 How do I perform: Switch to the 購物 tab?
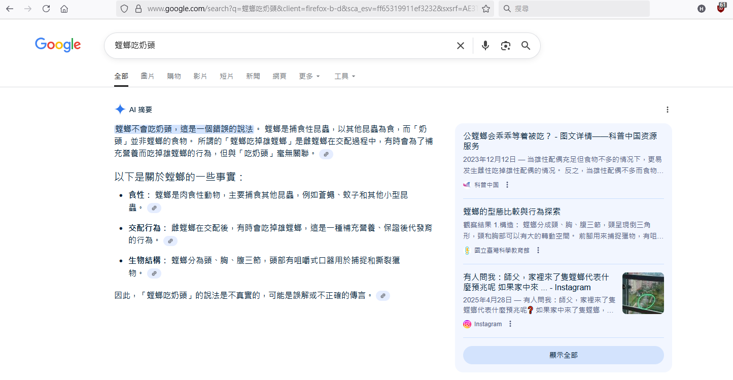pyautogui.click(x=174, y=76)
